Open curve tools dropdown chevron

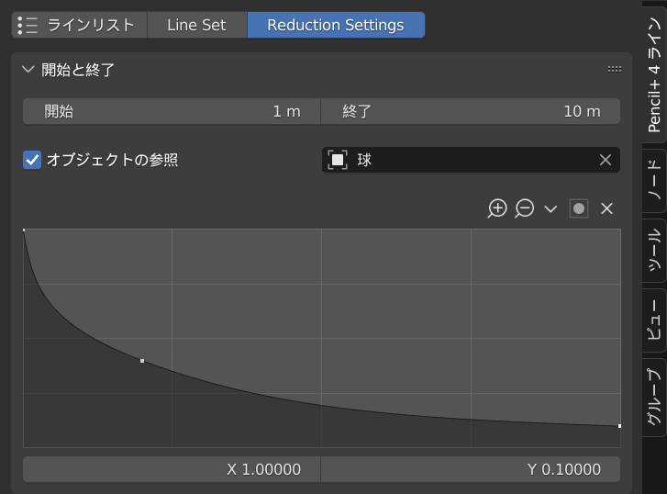click(x=550, y=208)
